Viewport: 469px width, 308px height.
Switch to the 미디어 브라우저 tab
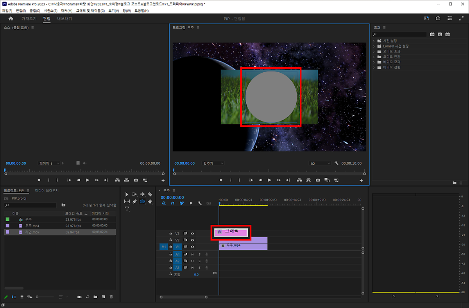coord(47,190)
